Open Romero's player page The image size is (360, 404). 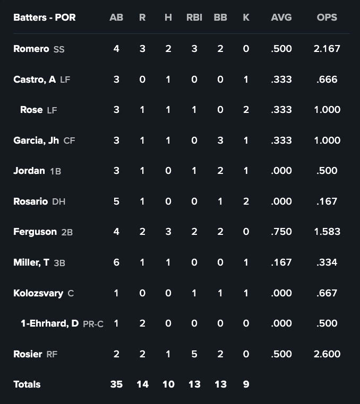click(31, 49)
